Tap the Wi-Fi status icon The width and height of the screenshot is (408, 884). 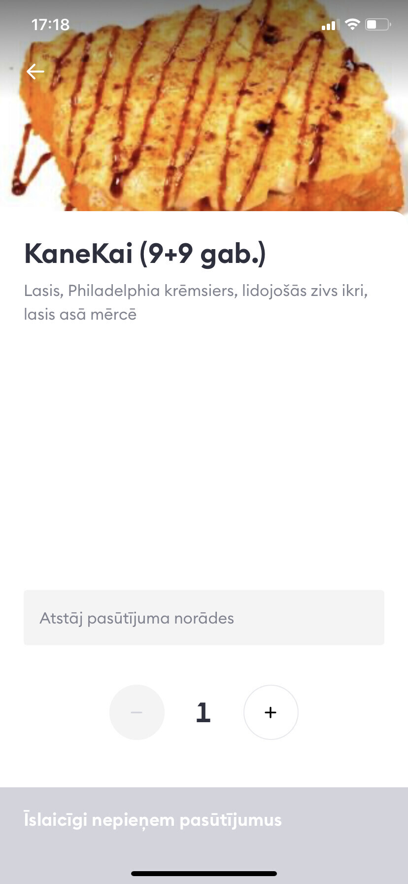click(352, 24)
